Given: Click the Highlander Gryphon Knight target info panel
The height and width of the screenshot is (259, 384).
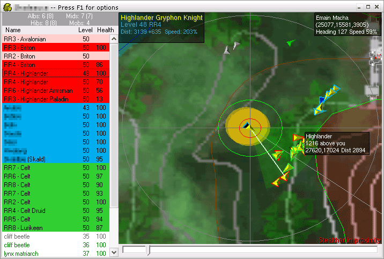Looking at the screenshot, I should point(161,28).
